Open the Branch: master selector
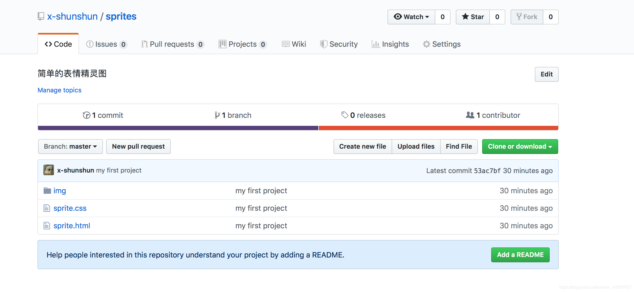The image size is (634, 292). point(70,147)
